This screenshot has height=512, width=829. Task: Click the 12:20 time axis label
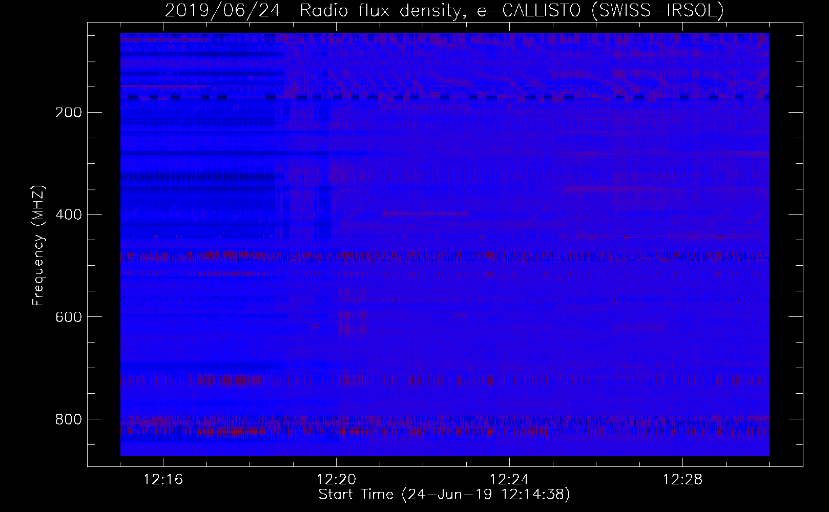pos(337,480)
